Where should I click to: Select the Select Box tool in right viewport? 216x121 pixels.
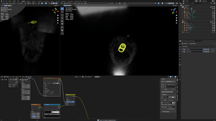click(62, 9)
